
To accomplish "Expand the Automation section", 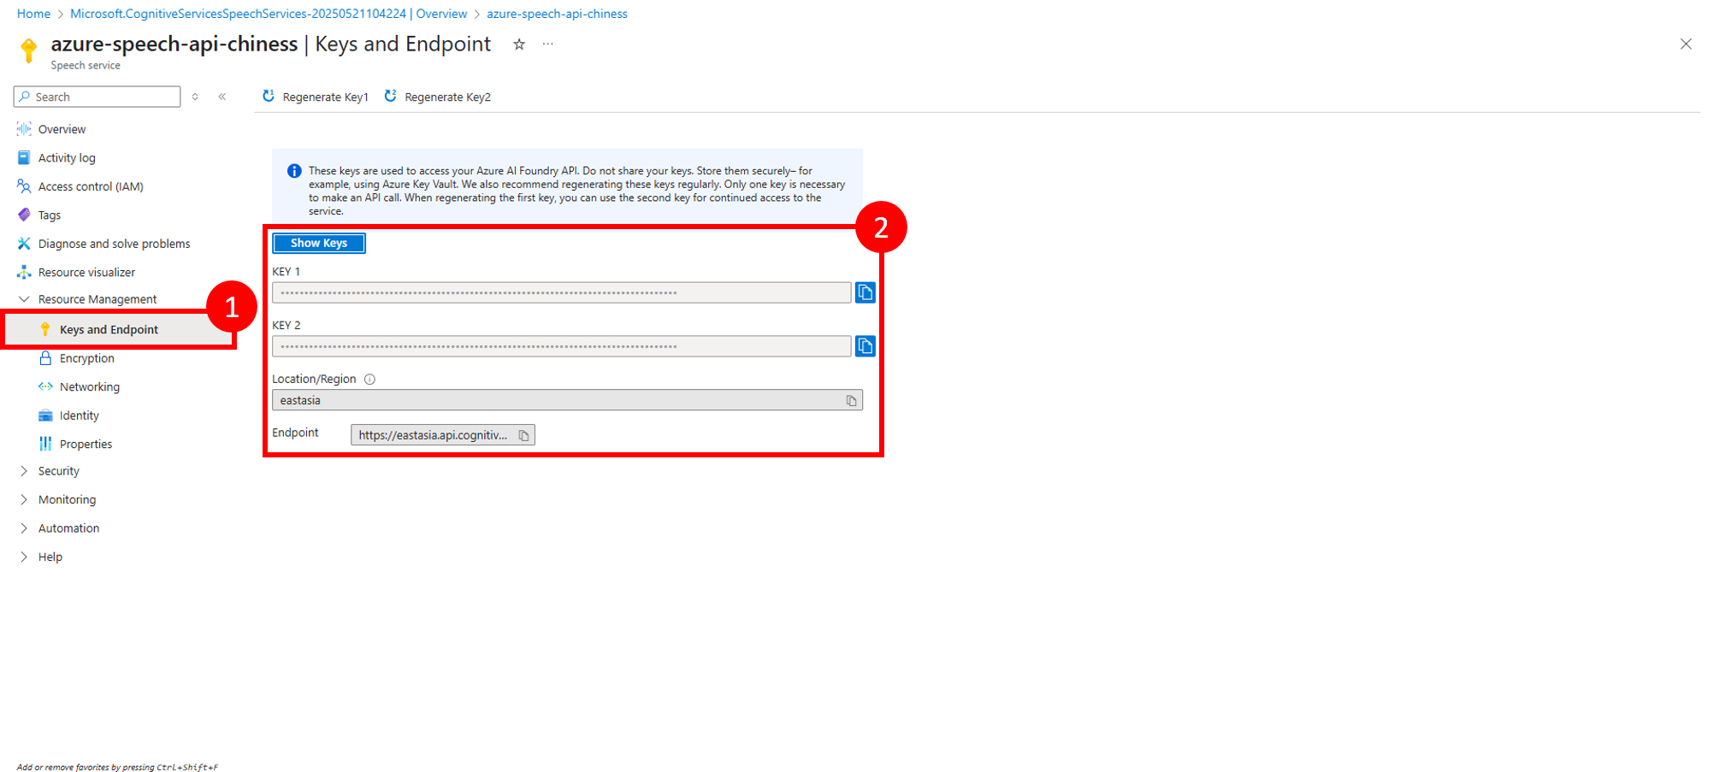I will click(x=24, y=528).
